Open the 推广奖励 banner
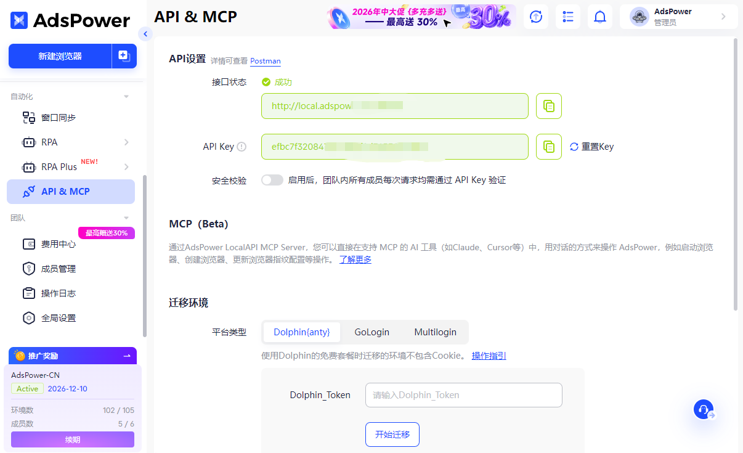Viewport: 743px width, 453px height. coord(73,356)
